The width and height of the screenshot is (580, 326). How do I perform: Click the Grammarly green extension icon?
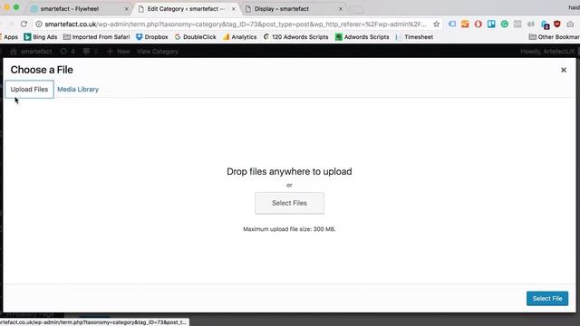click(505, 24)
